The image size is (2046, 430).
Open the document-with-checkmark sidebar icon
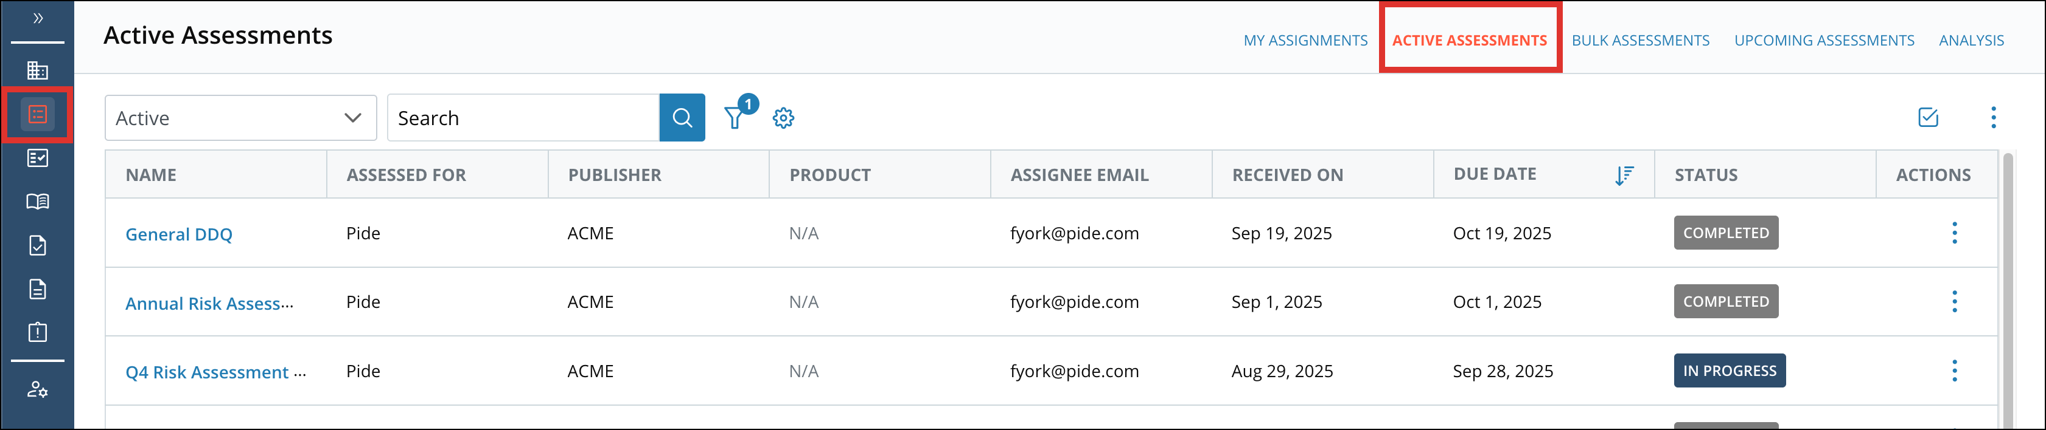click(37, 245)
